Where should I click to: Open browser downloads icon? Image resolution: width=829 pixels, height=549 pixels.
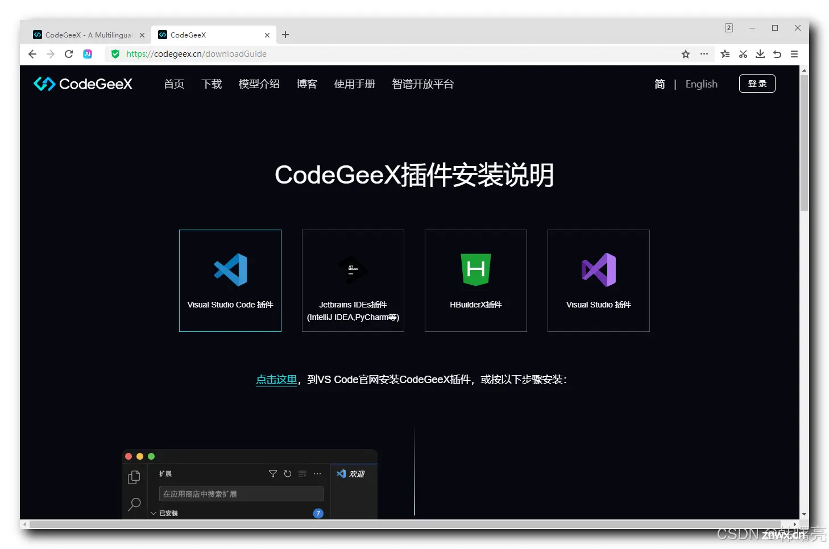[760, 54]
